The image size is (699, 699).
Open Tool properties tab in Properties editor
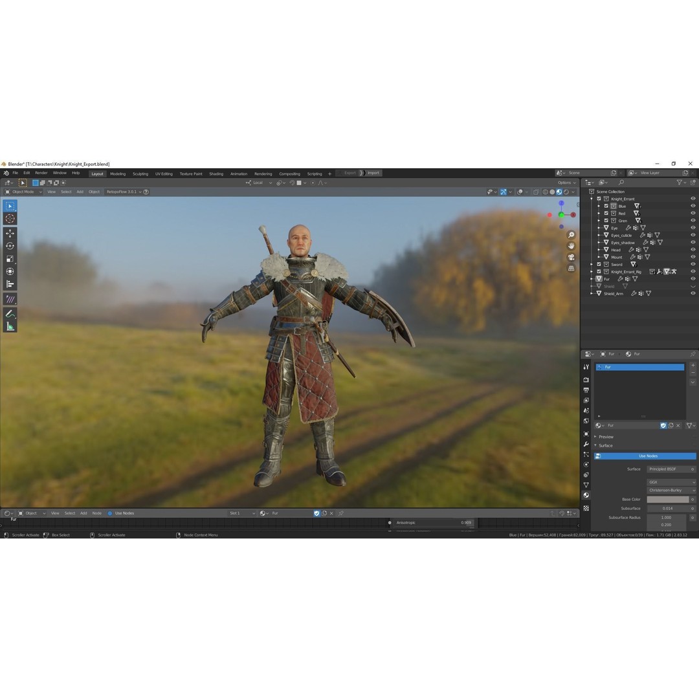[x=586, y=366]
